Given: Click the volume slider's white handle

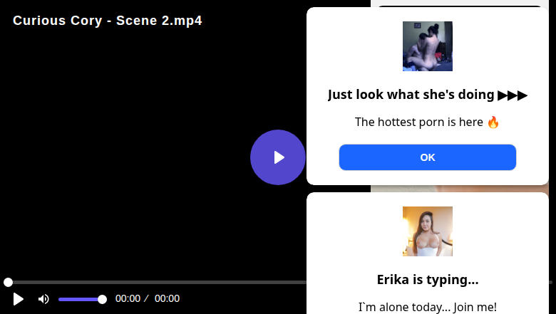Looking at the screenshot, I should pyautogui.click(x=102, y=299).
